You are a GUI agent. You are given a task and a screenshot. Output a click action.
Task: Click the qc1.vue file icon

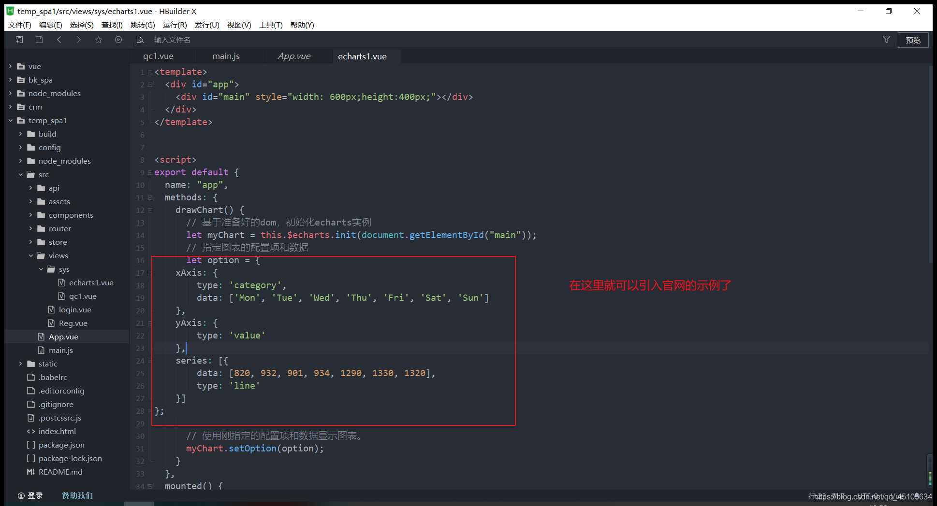[61, 296]
